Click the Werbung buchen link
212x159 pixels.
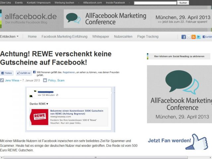64,3
